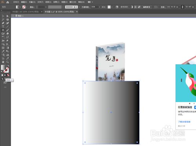The height and width of the screenshot is (146, 196).
Task: Select the Pen tool
Action: coord(3,23)
